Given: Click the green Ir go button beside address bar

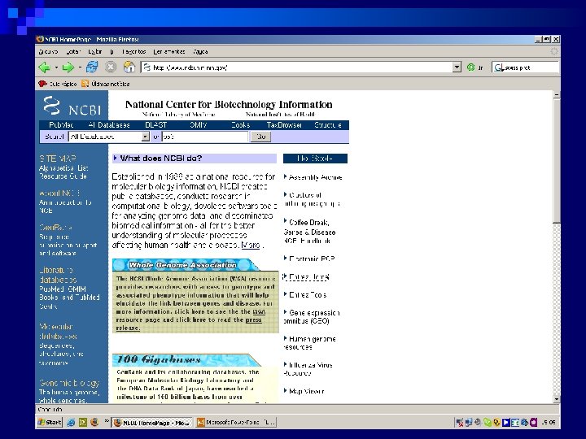Looking at the screenshot, I should [475, 67].
